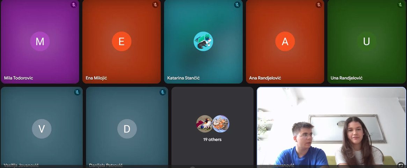
Task: Click muted mic icon on Mila Todorovic tile
Action: (x=74, y=5)
